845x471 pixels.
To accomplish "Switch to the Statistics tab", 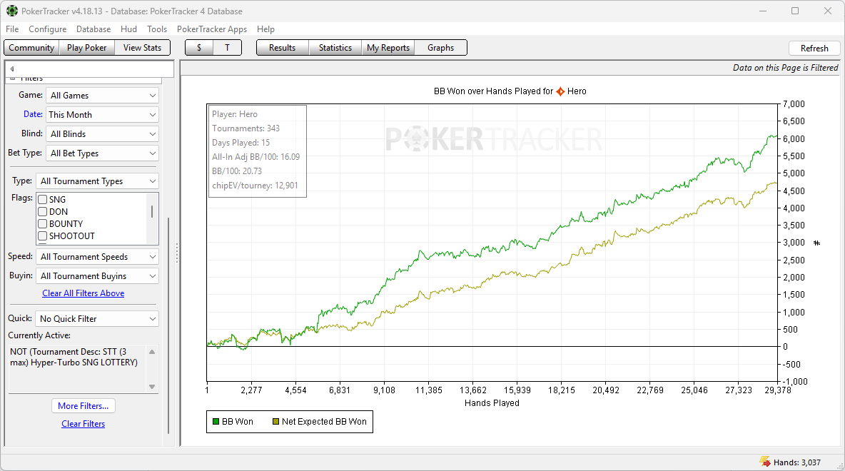I will click(335, 48).
